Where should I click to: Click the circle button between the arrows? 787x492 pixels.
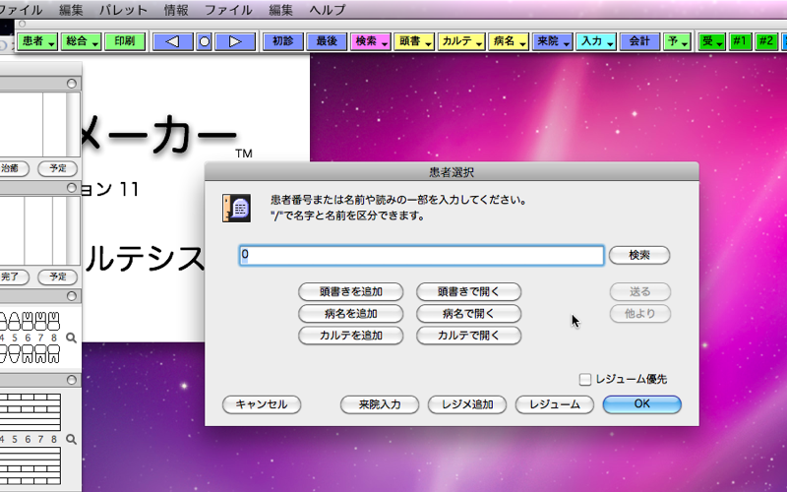tap(204, 41)
